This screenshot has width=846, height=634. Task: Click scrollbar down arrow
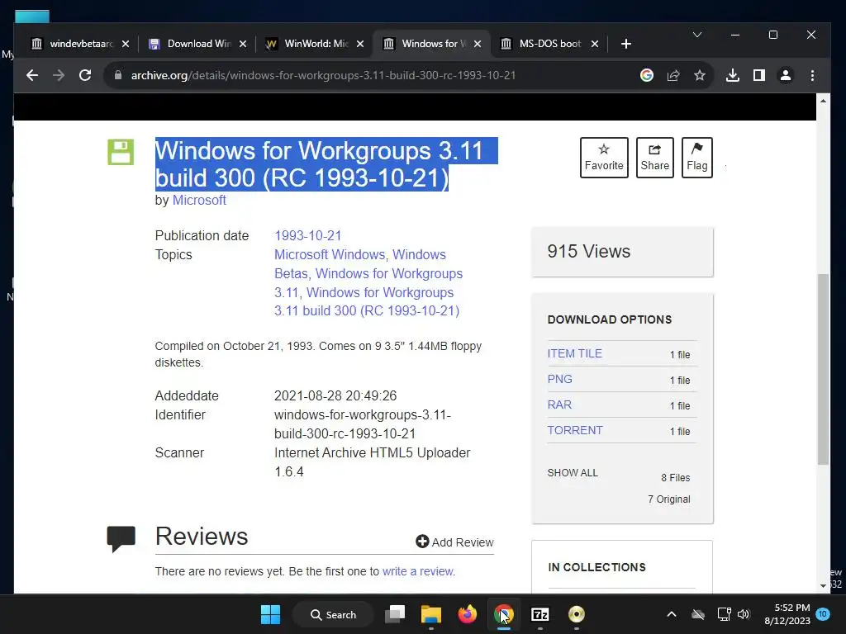coord(823,585)
